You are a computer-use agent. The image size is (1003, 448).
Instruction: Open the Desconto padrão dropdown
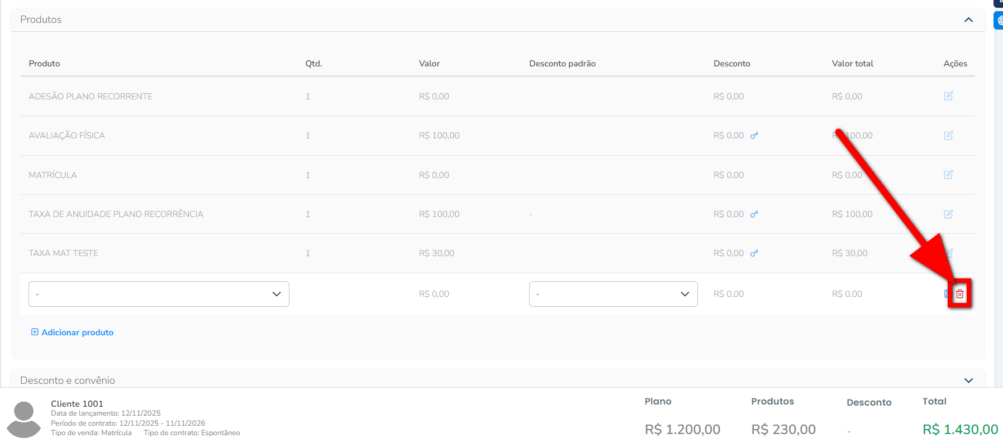point(613,294)
